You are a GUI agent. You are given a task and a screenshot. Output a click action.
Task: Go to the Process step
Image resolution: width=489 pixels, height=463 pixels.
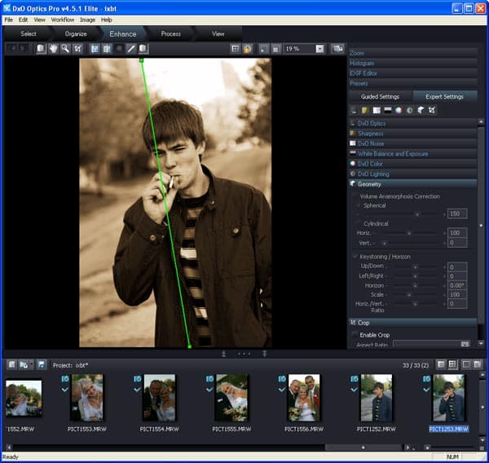tap(171, 34)
